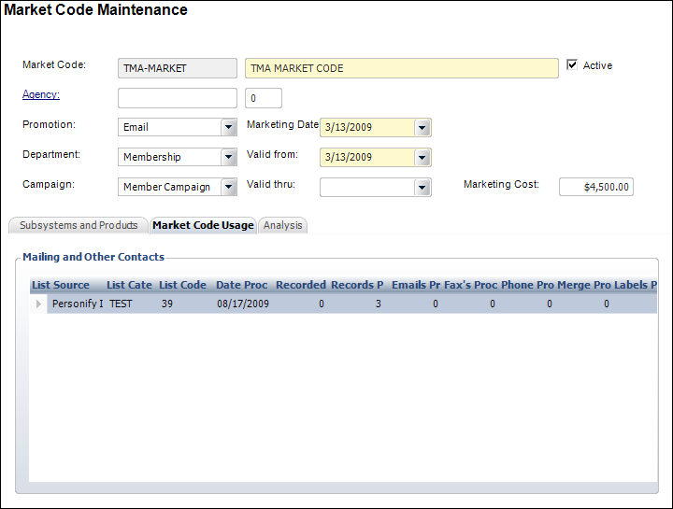Sort by Phone Pro column header

[x=527, y=285]
